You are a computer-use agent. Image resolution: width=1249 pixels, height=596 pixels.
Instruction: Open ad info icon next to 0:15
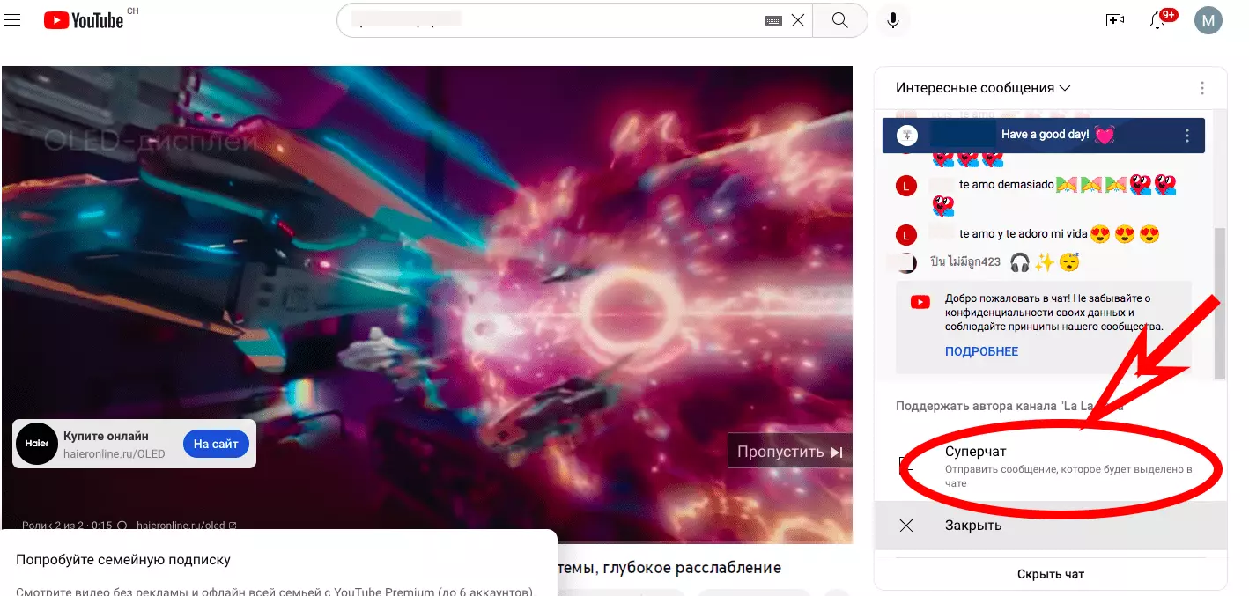[122, 526]
